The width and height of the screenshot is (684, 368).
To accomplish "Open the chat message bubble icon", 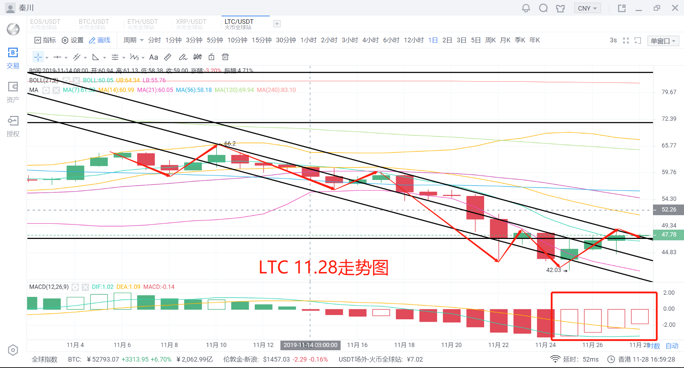I will [543, 8].
